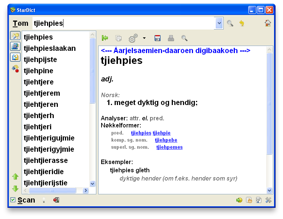Select tjiehpies in the word list
This screenshot has height=219, width=283.
(x=56, y=37)
